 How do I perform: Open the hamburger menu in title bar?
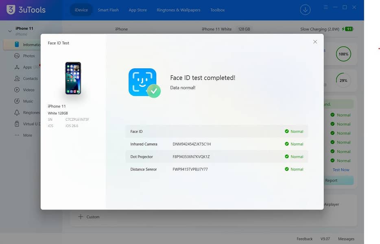[326, 7]
